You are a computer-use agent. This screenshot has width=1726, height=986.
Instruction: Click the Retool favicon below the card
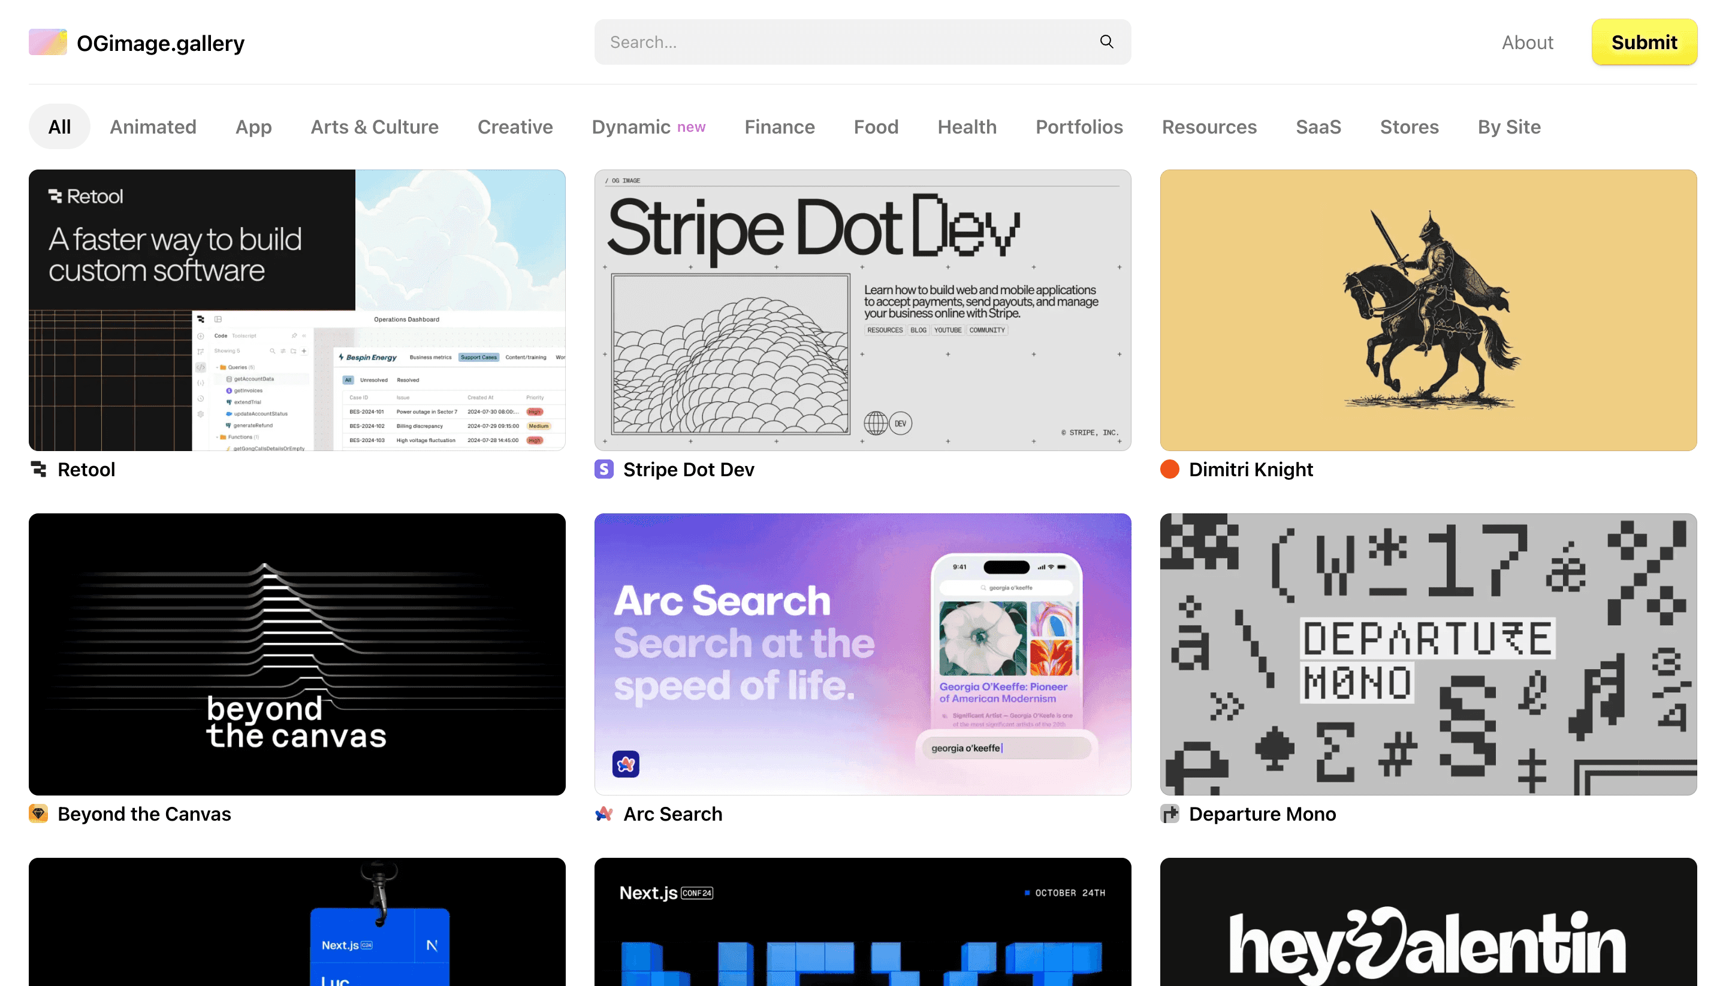(38, 469)
